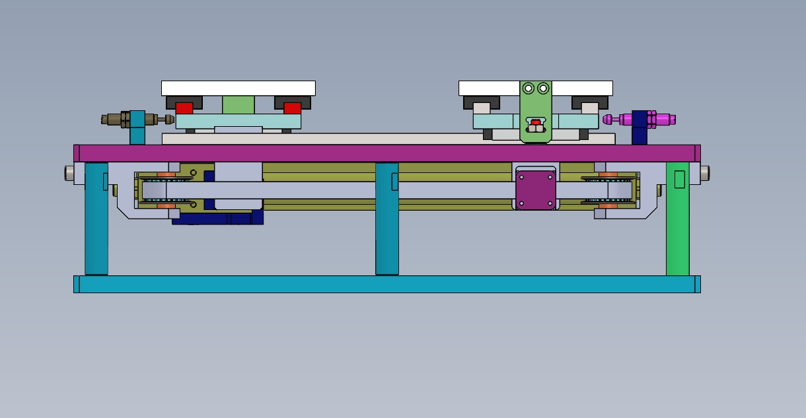Select the long beige rail plate

(388, 139)
